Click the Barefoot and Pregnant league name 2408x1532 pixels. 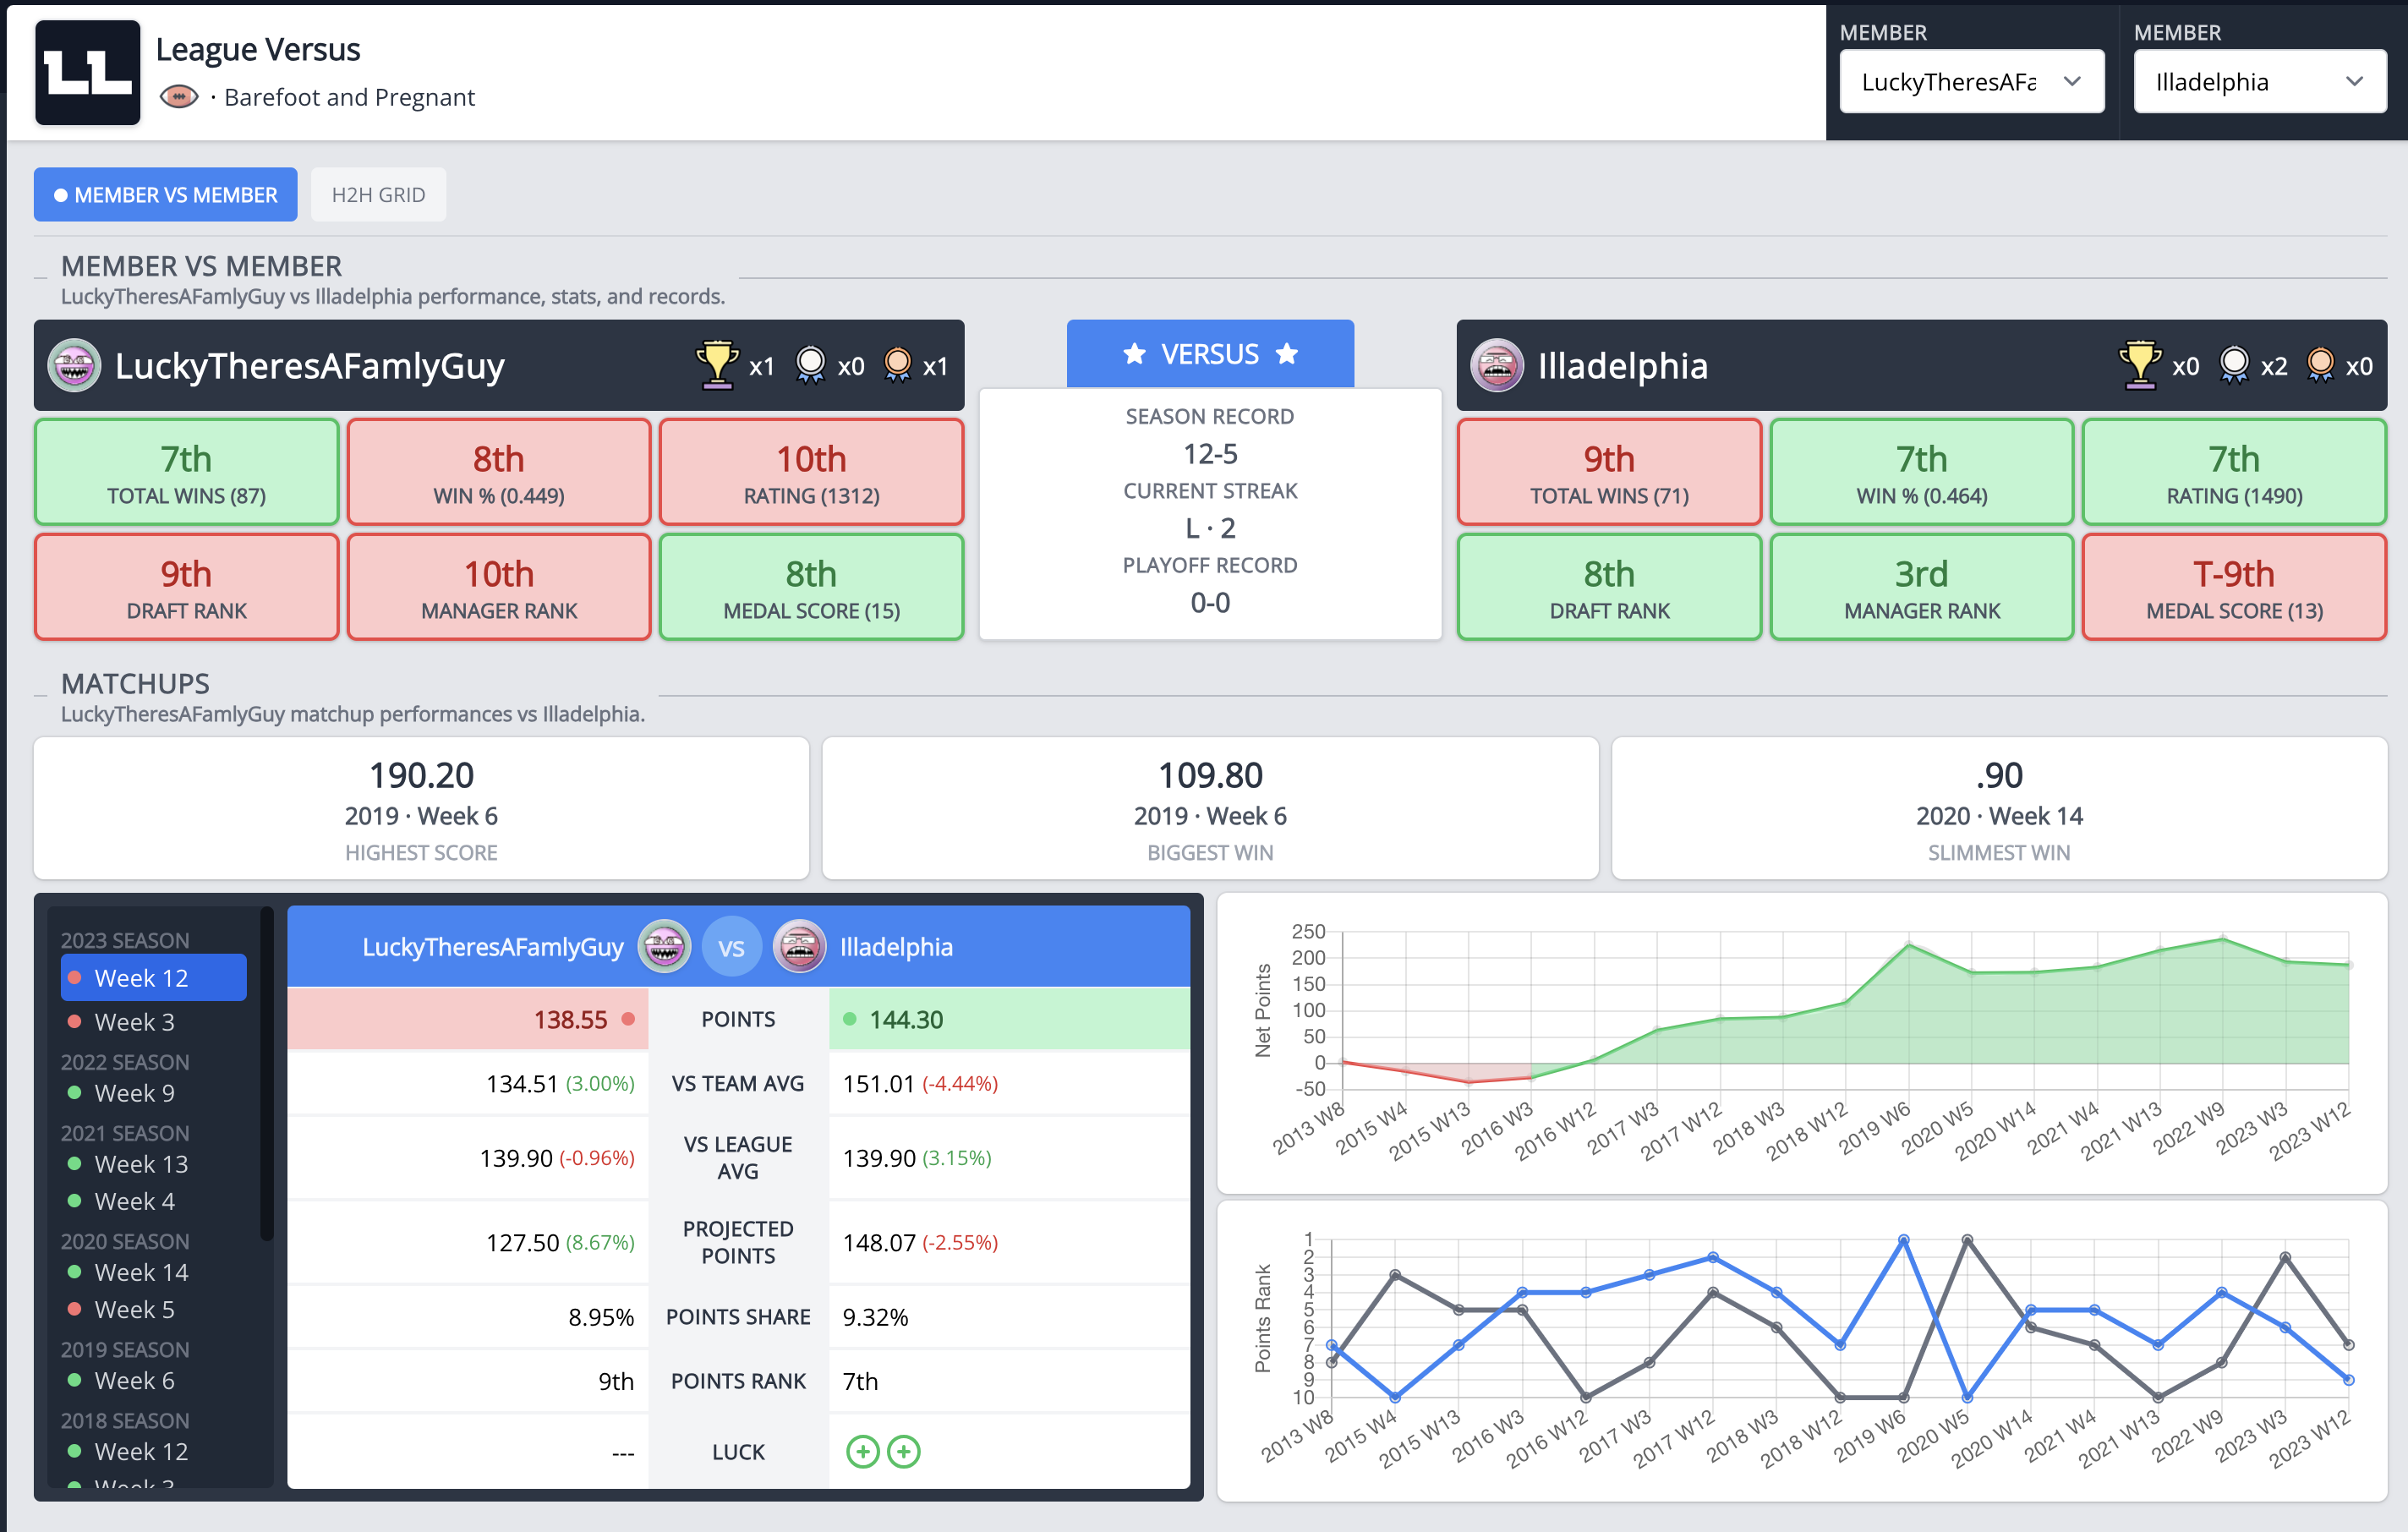click(349, 97)
